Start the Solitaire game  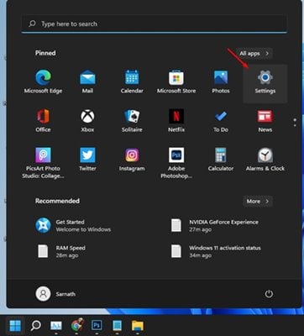point(132,120)
